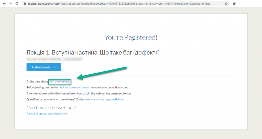Go back with the browser back arrow
The width and height of the screenshot is (262, 139).
pos(4,4)
